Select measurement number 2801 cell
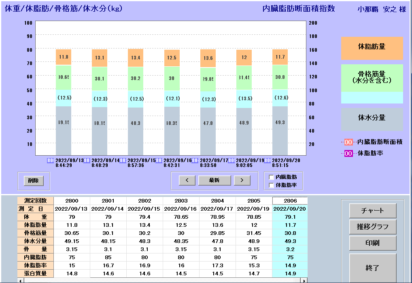 [x=108, y=201]
